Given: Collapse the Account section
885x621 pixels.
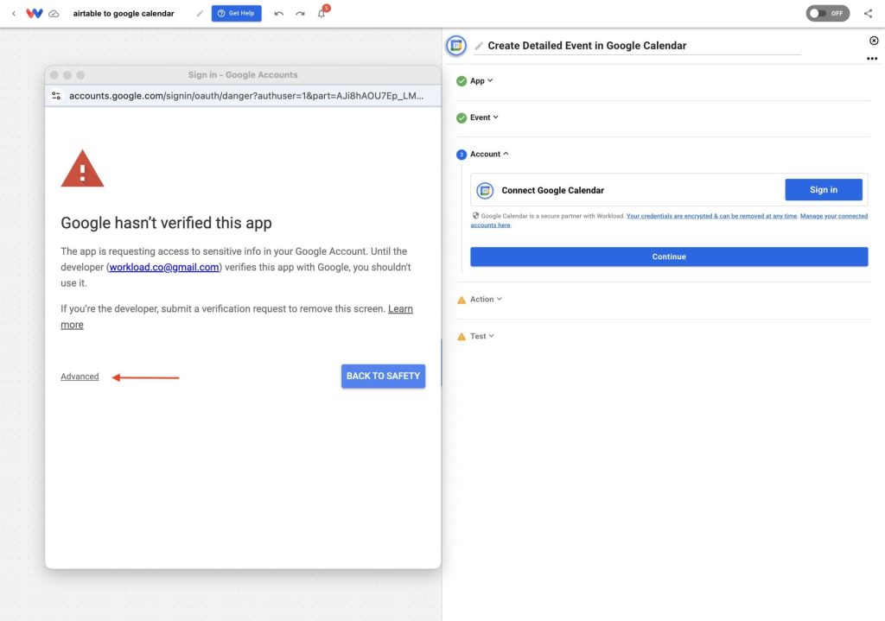Looking at the screenshot, I should click(x=489, y=154).
